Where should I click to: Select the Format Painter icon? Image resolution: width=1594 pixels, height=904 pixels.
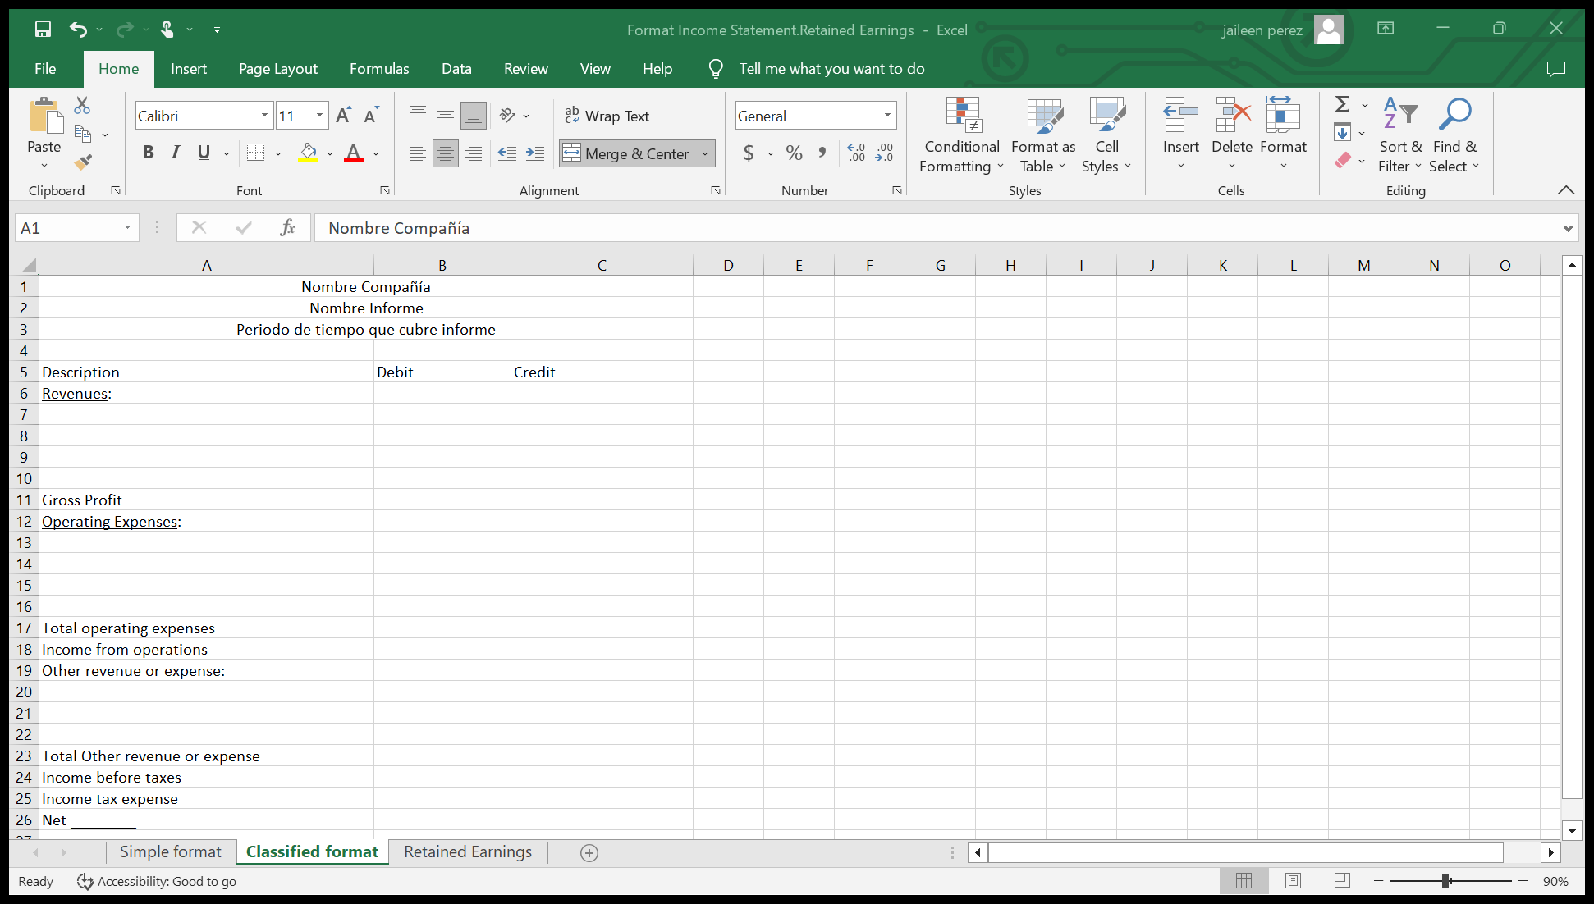tap(82, 162)
